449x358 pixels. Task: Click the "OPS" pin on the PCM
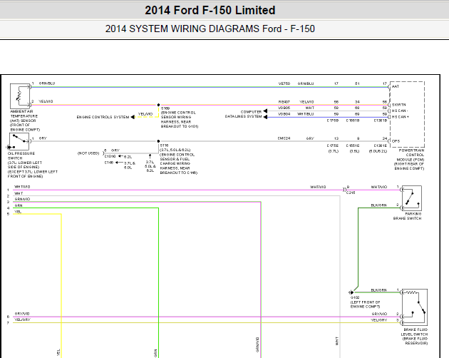[396, 141]
